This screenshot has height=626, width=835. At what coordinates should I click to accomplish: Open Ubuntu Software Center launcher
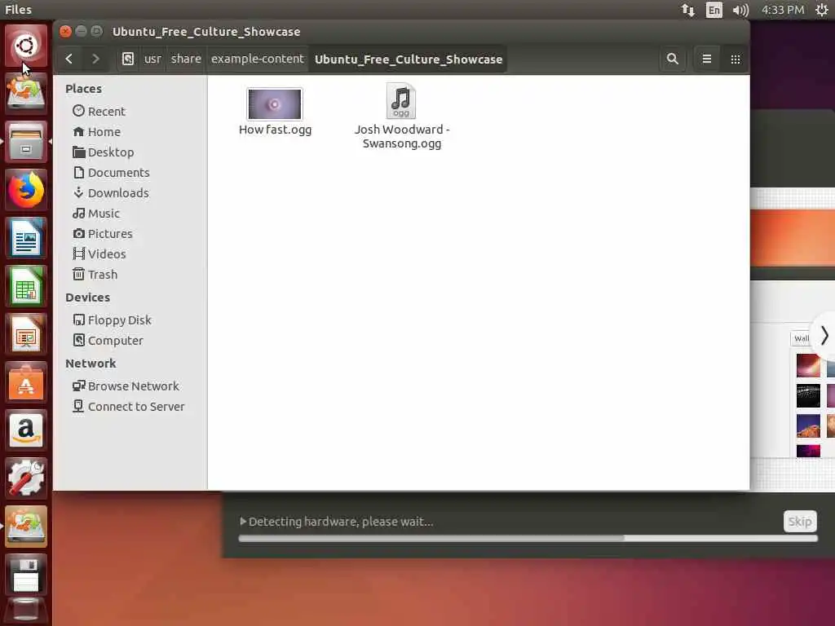[x=25, y=381]
